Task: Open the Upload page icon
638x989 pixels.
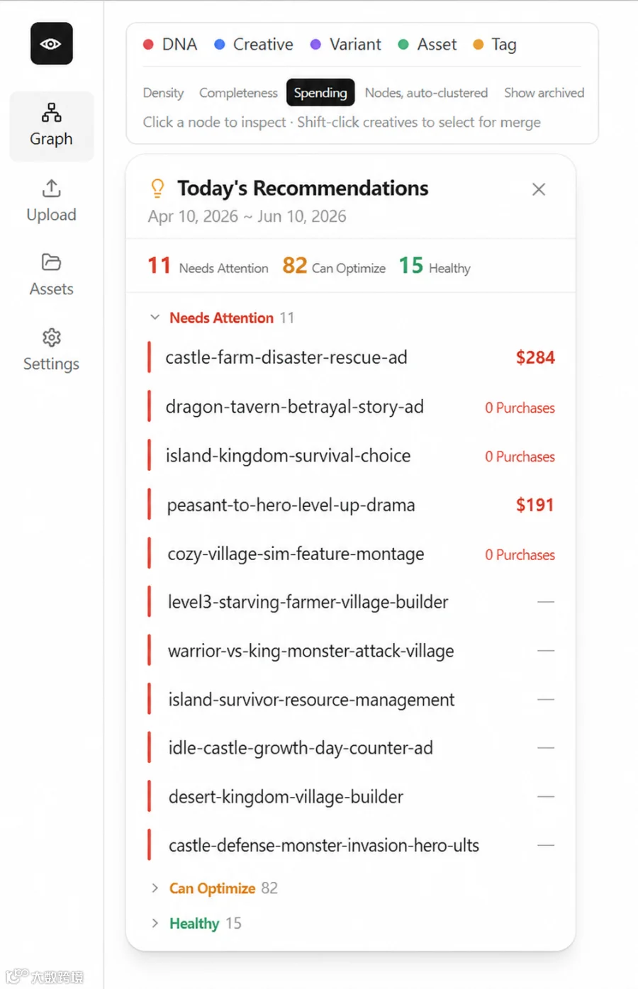Action: pyautogui.click(x=51, y=188)
